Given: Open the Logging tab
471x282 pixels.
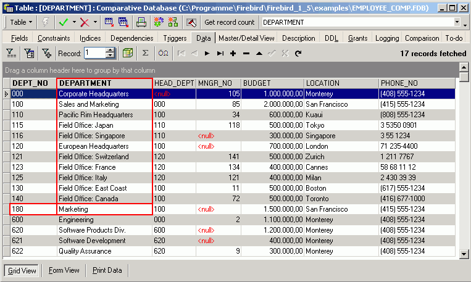Looking at the screenshot, I should 387,38.
